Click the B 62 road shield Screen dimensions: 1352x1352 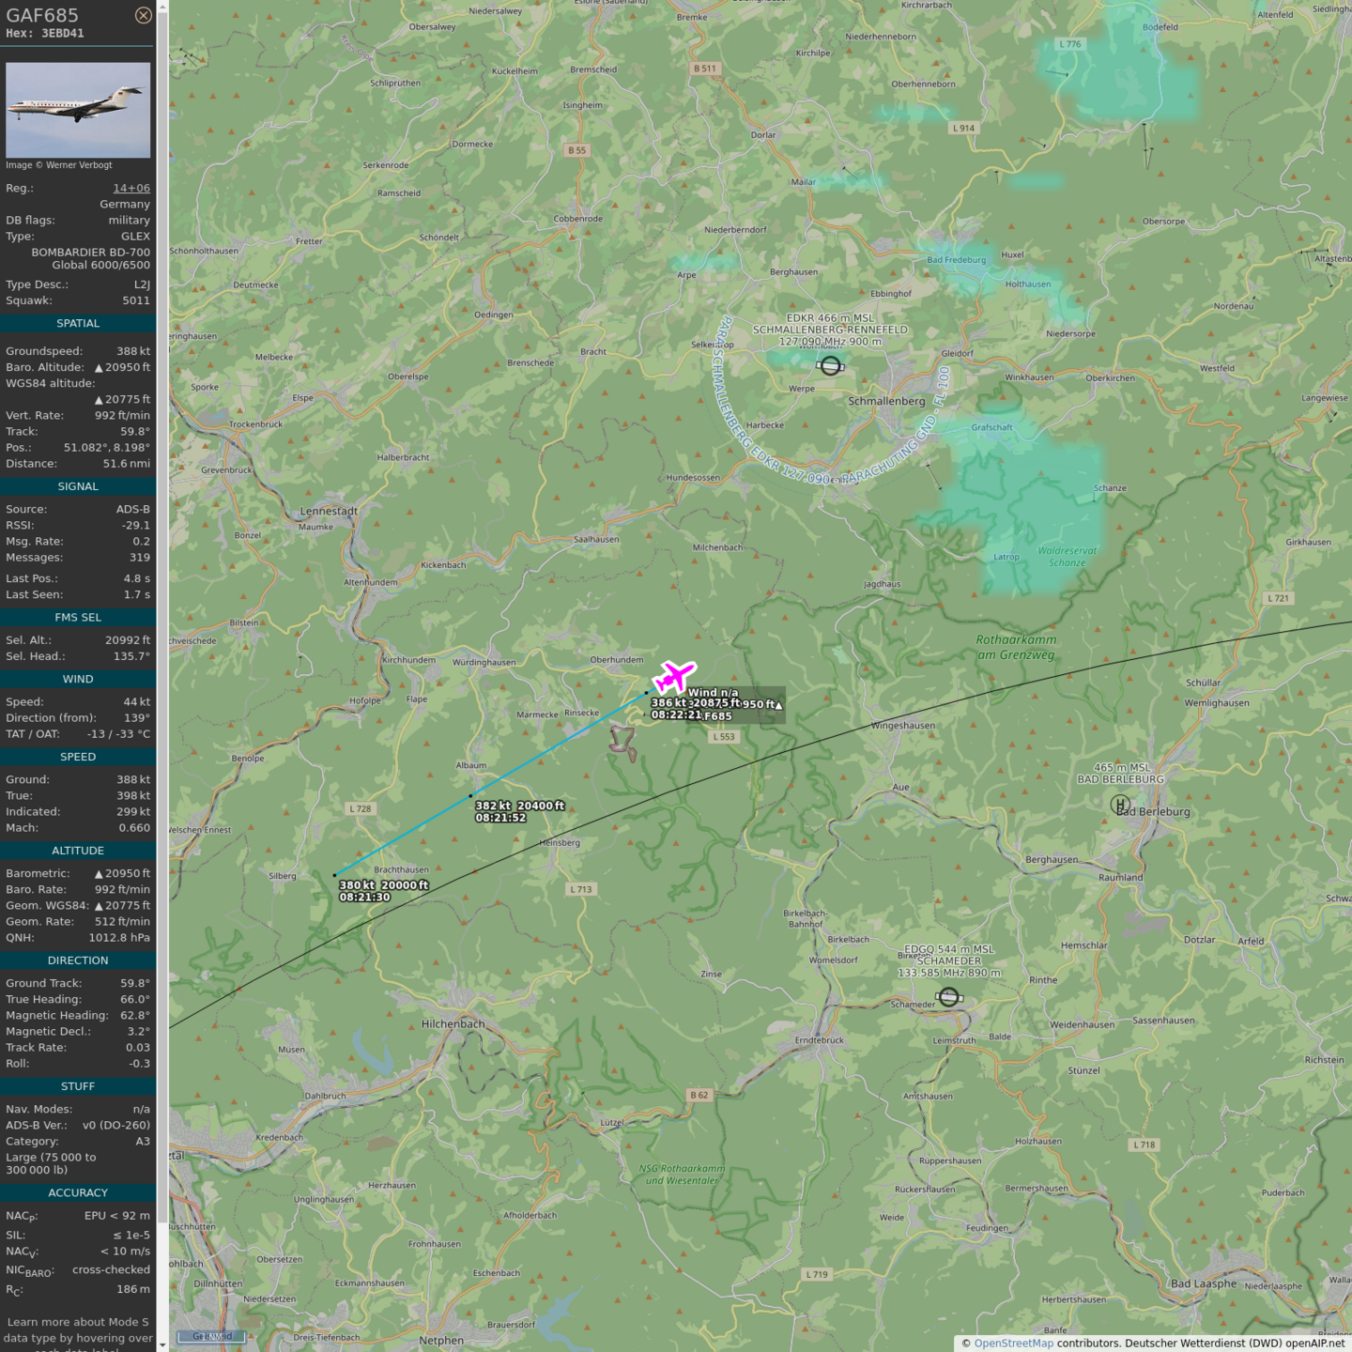(x=699, y=1095)
